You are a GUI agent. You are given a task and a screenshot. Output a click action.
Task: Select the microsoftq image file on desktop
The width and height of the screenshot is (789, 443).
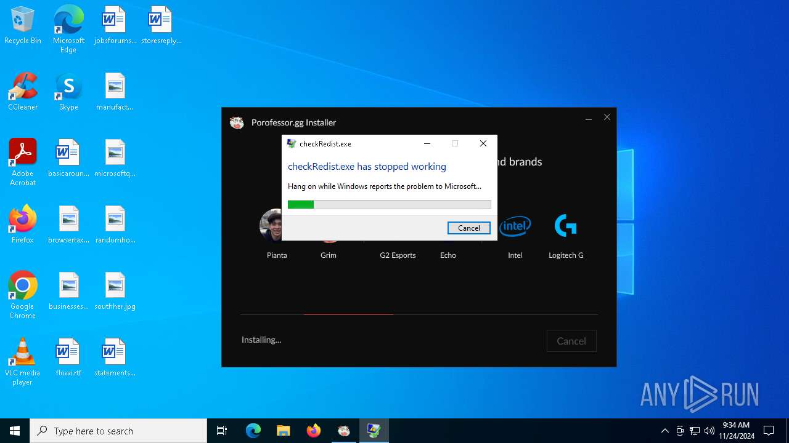point(115,159)
